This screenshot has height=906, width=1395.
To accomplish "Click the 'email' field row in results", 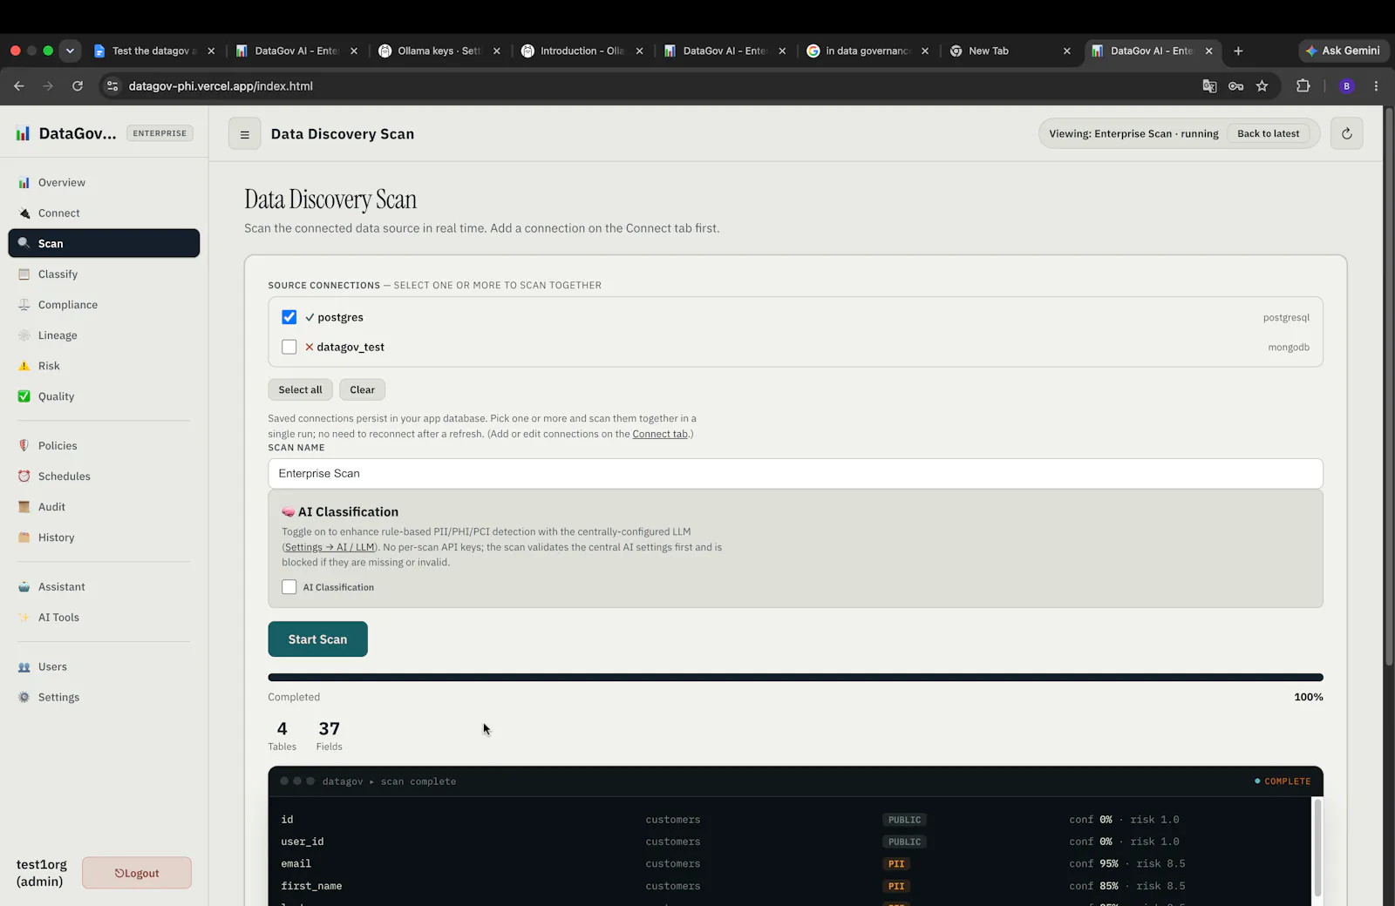I will click(789, 864).
